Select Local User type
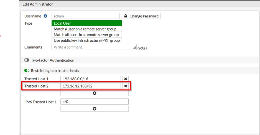260x135 pixels. coord(87,23)
